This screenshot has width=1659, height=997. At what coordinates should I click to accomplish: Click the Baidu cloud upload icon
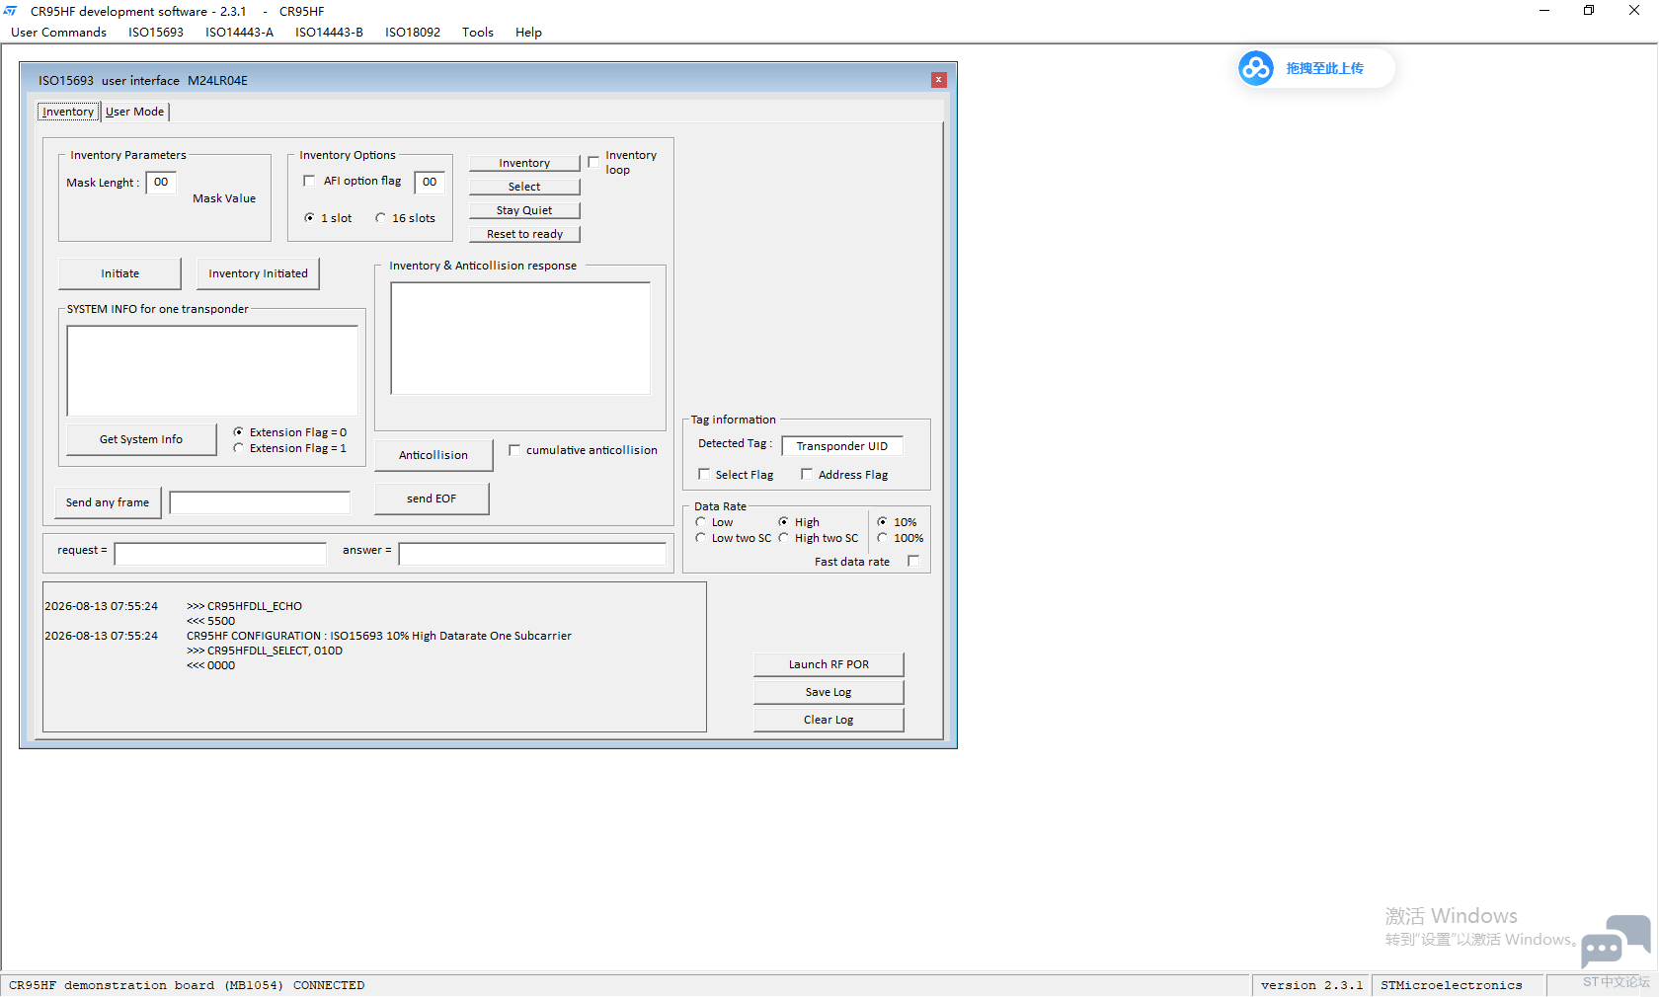1256,68
